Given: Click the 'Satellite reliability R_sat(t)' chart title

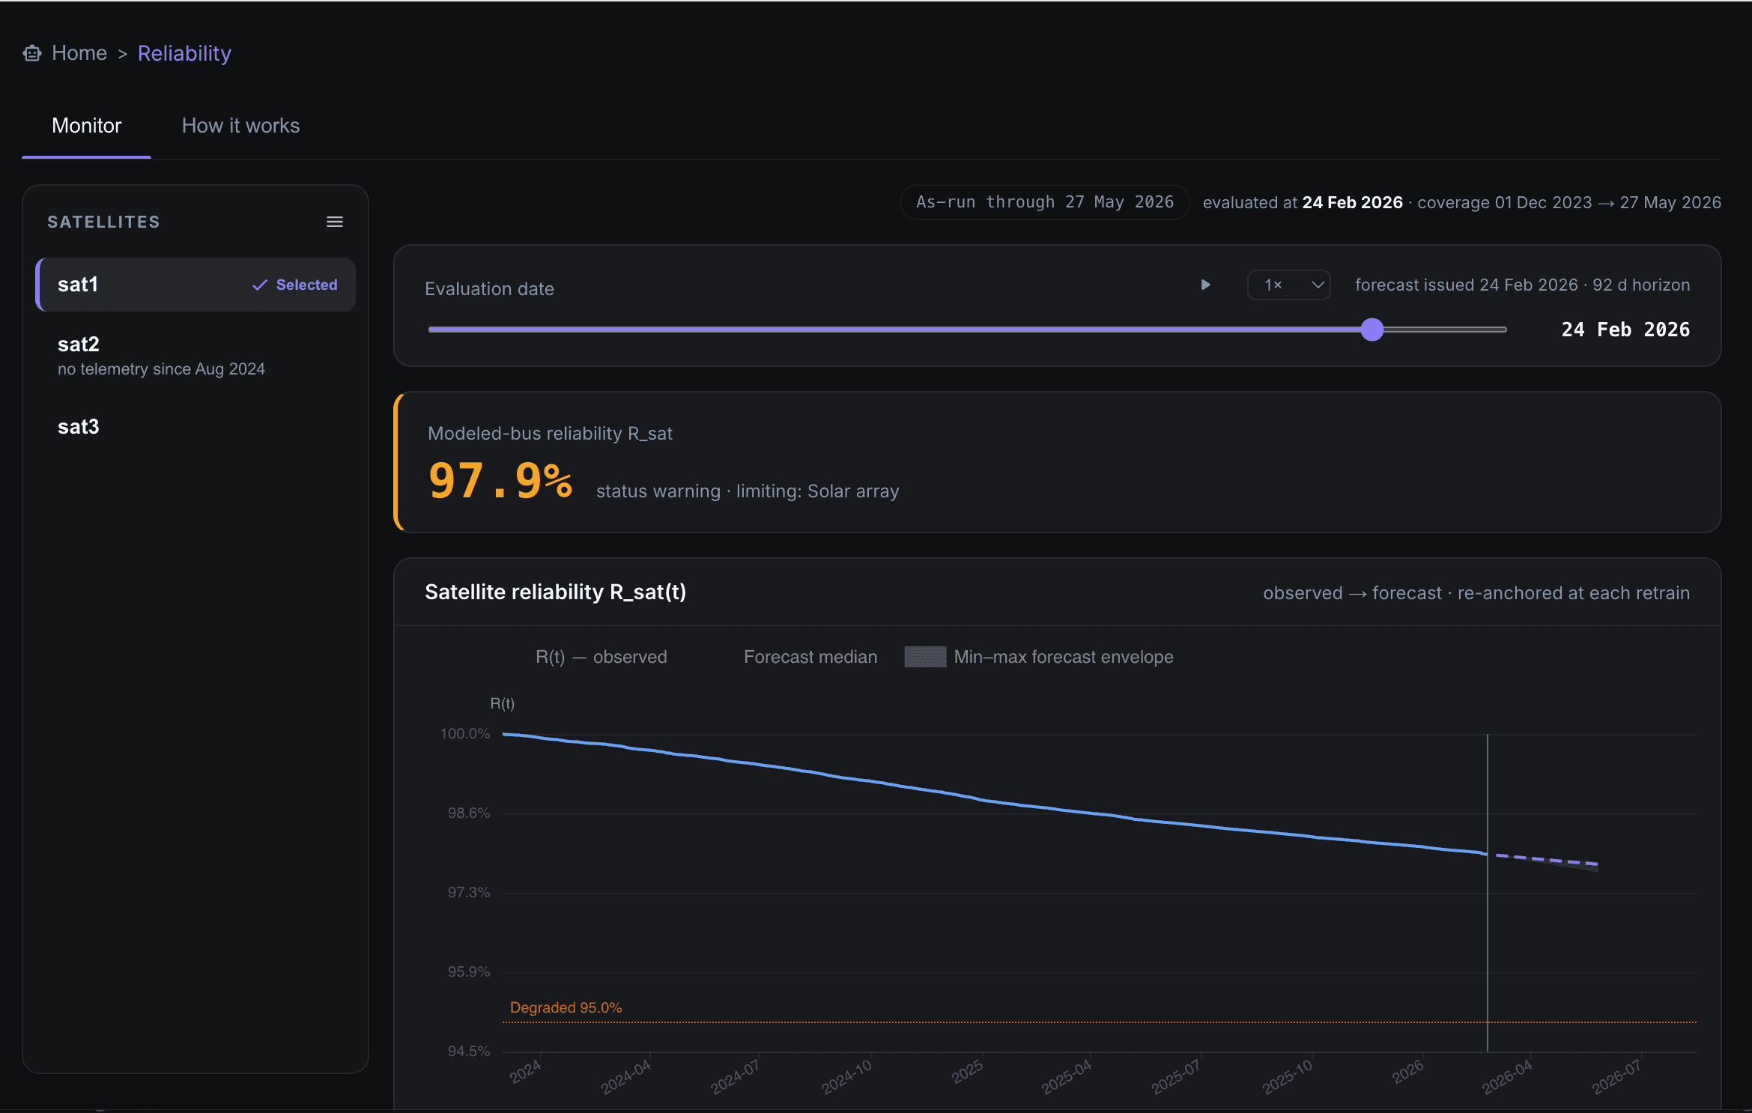Looking at the screenshot, I should (x=555, y=592).
